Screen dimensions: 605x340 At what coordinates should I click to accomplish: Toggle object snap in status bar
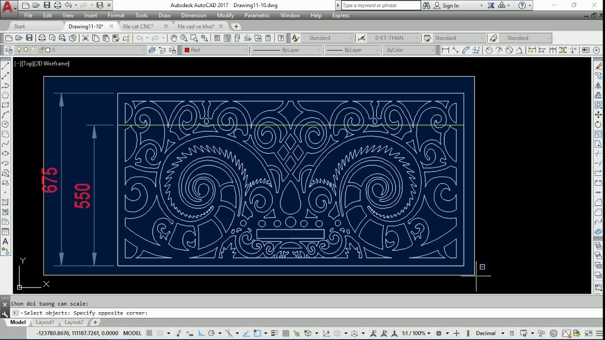(x=257, y=333)
